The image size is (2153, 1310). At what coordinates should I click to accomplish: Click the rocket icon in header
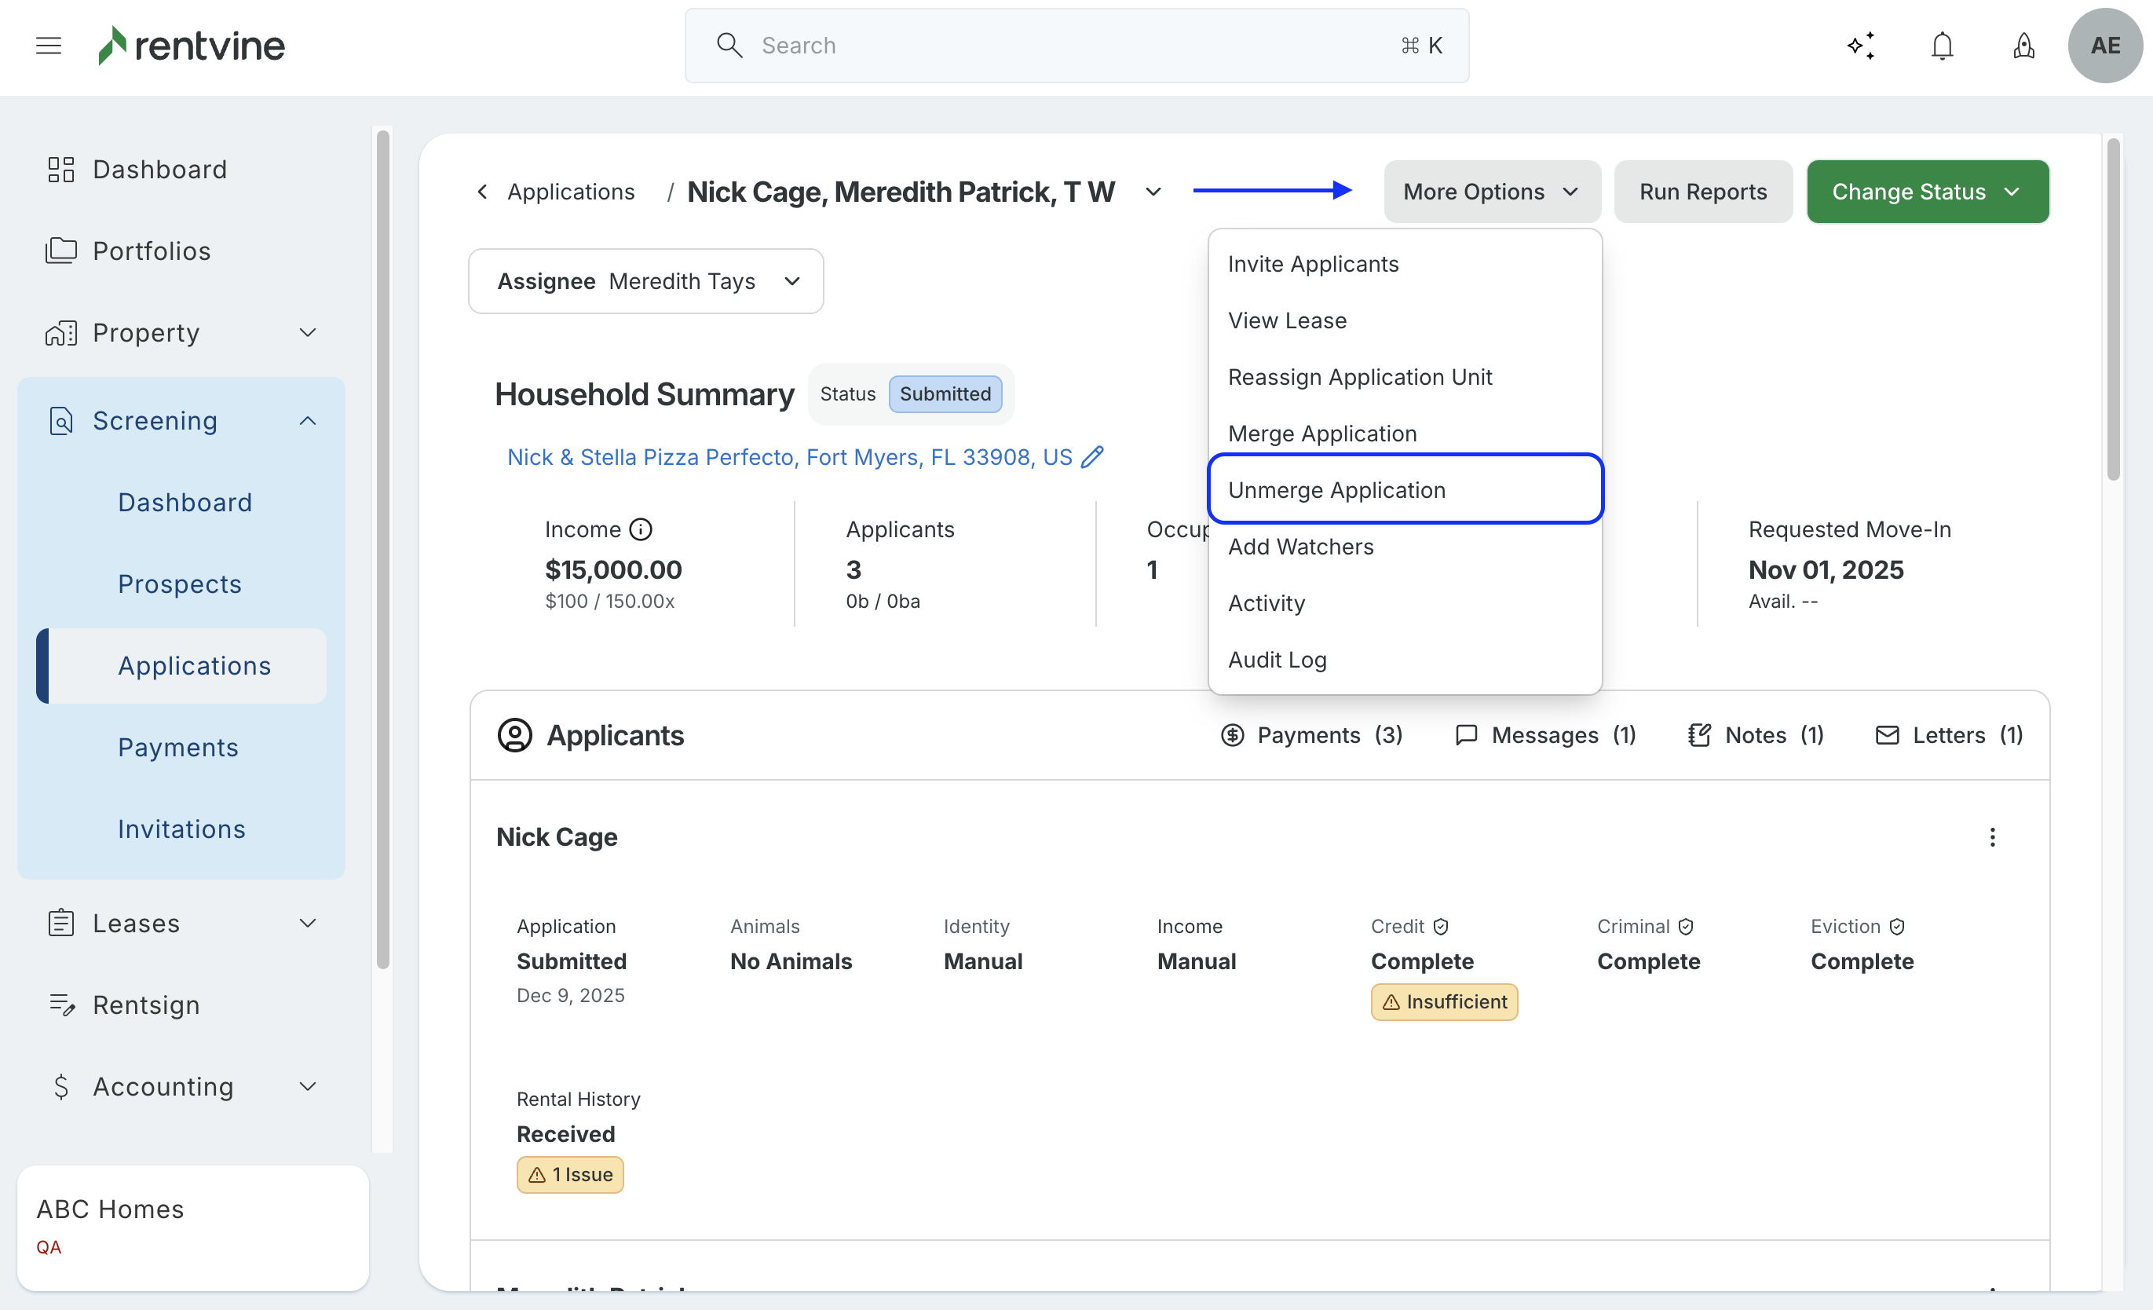click(x=2023, y=46)
